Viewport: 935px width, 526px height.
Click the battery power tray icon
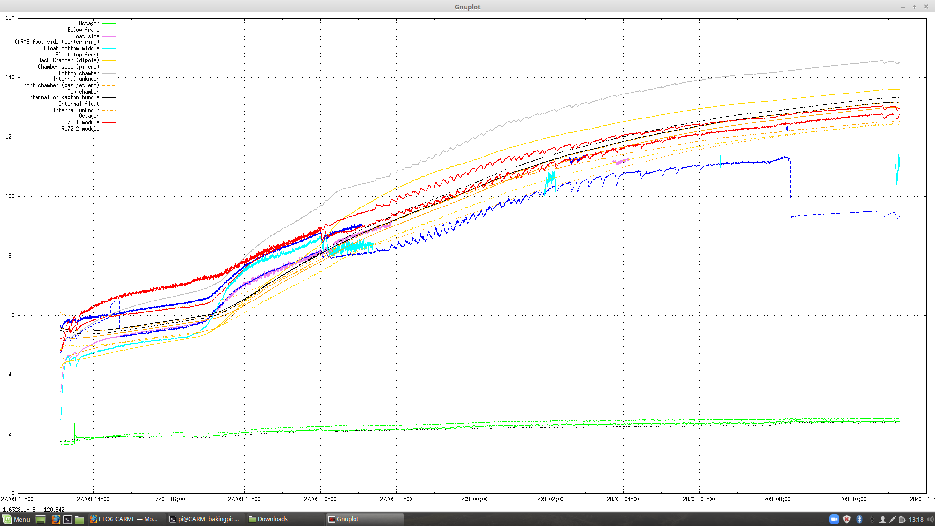(x=902, y=519)
